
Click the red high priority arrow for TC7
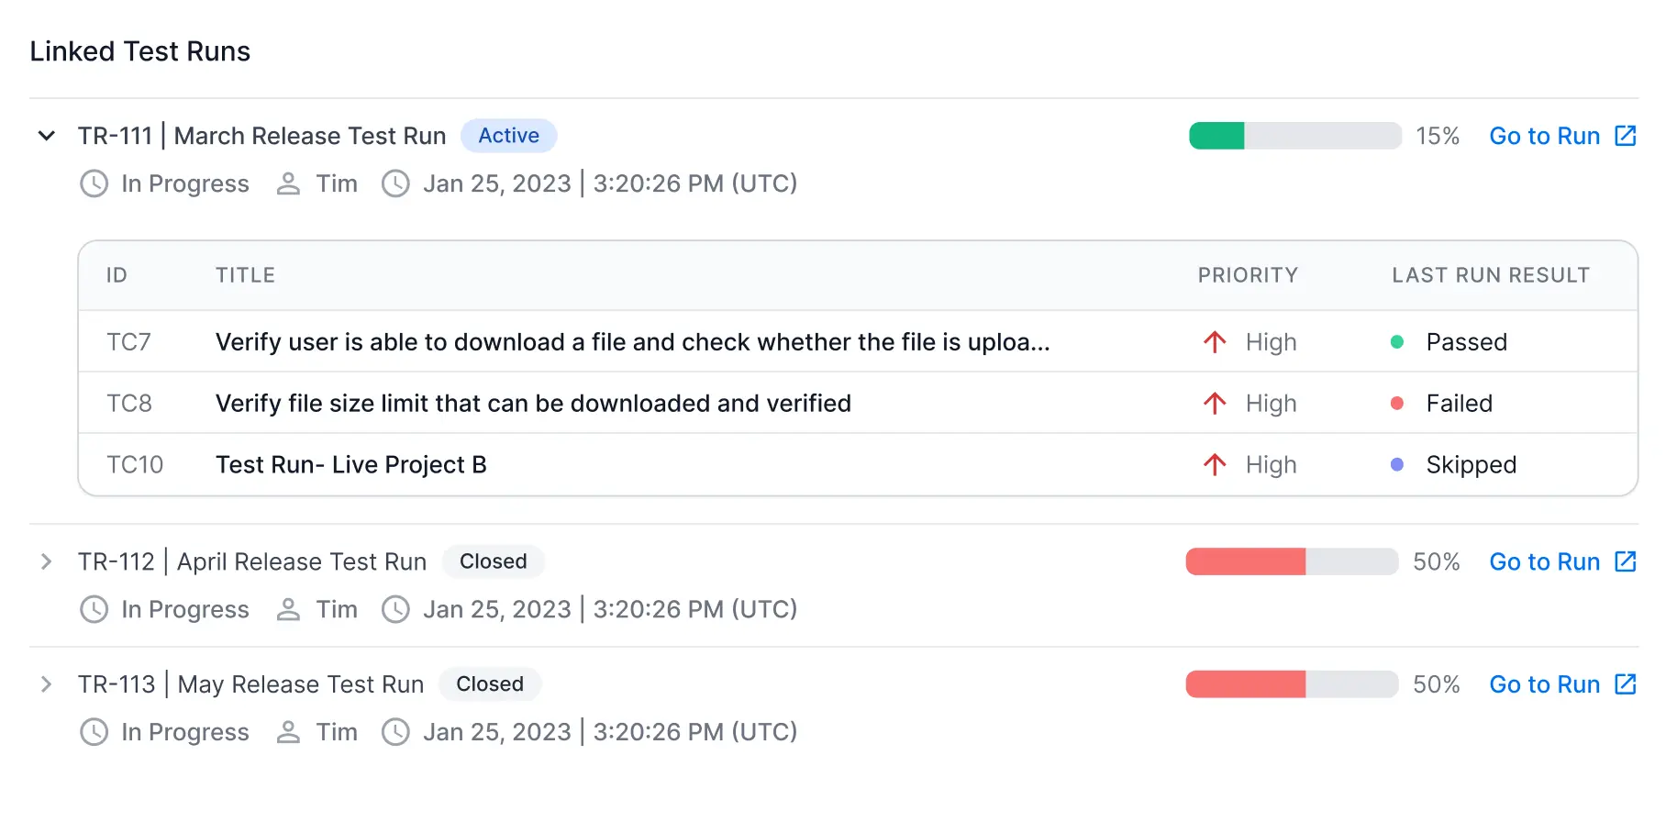point(1215,342)
